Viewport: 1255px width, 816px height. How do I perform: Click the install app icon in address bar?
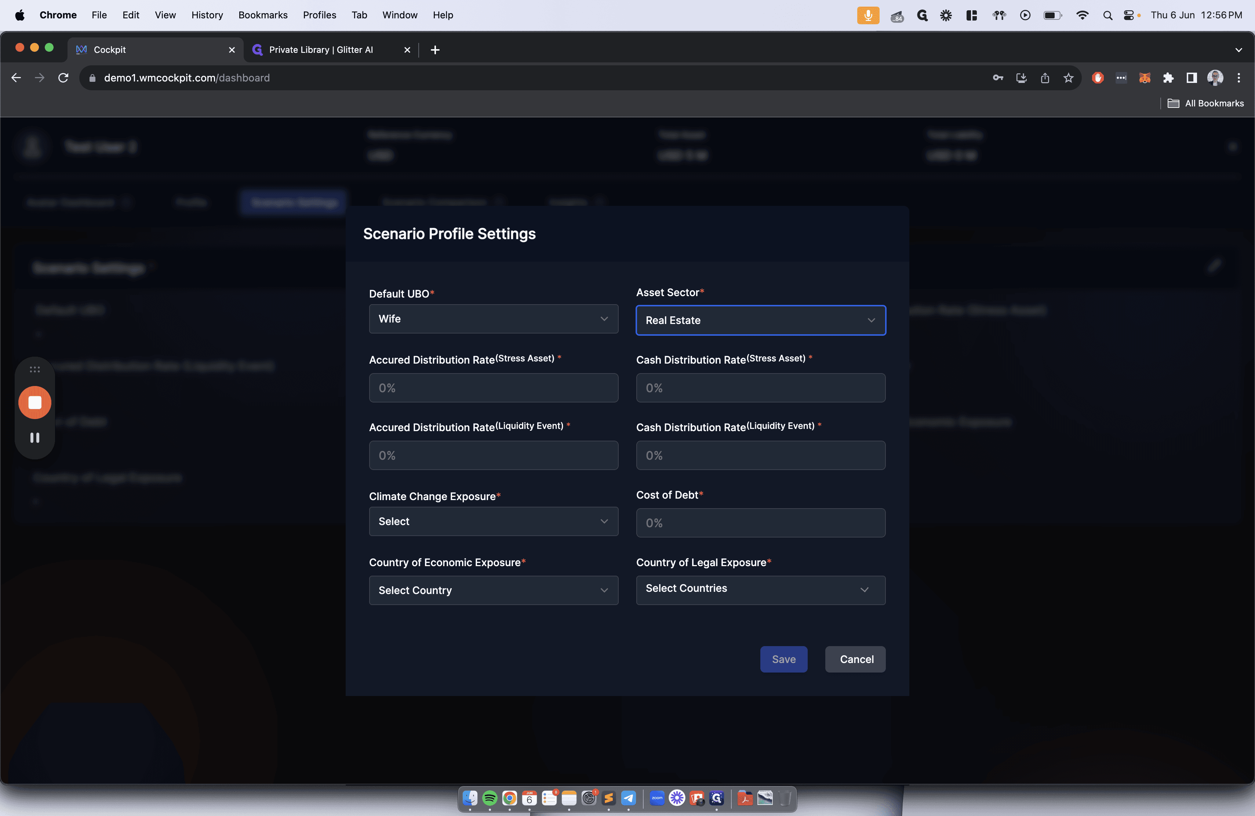(x=1021, y=78)
